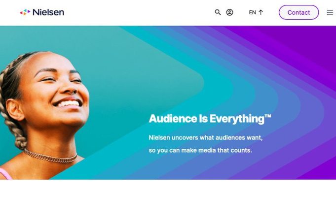Open the hamburger menu icon

click(x=330, y=12)
